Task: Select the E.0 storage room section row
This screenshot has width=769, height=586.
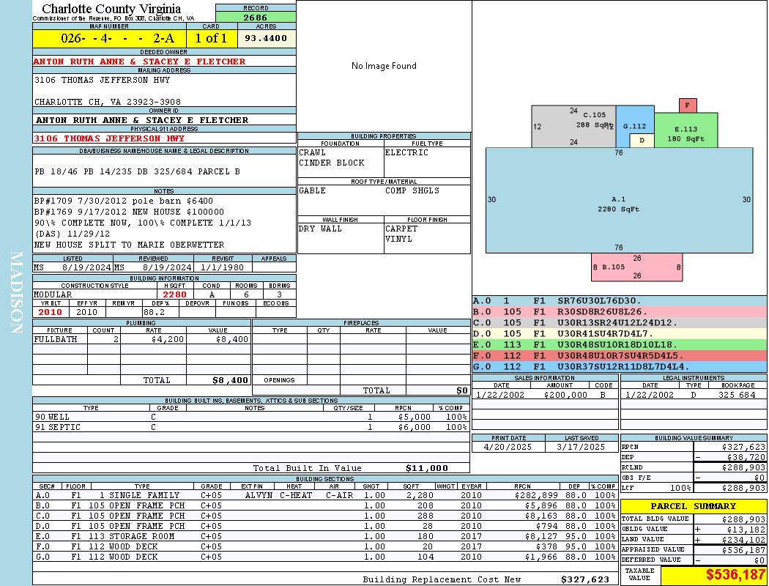Action: (325, 536)
